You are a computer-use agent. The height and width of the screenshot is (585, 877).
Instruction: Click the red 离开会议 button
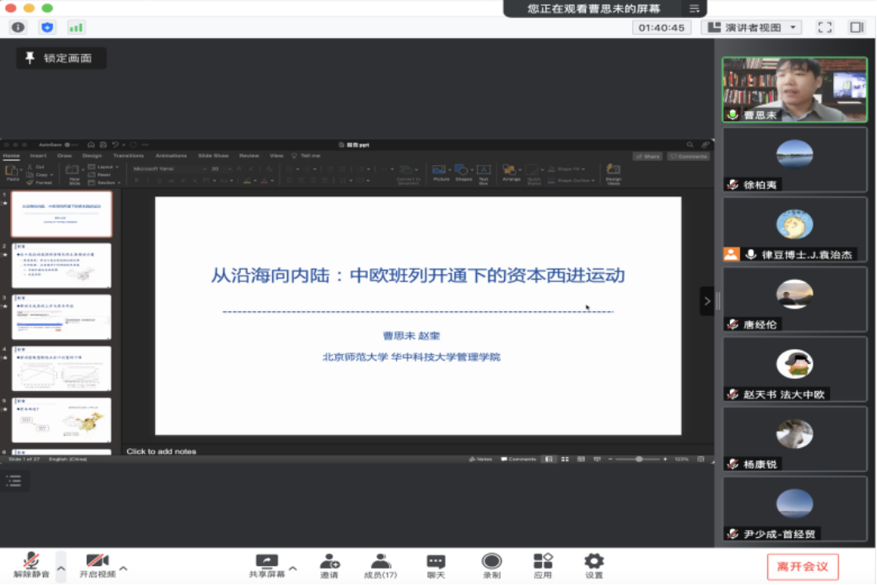pos(802,567)
